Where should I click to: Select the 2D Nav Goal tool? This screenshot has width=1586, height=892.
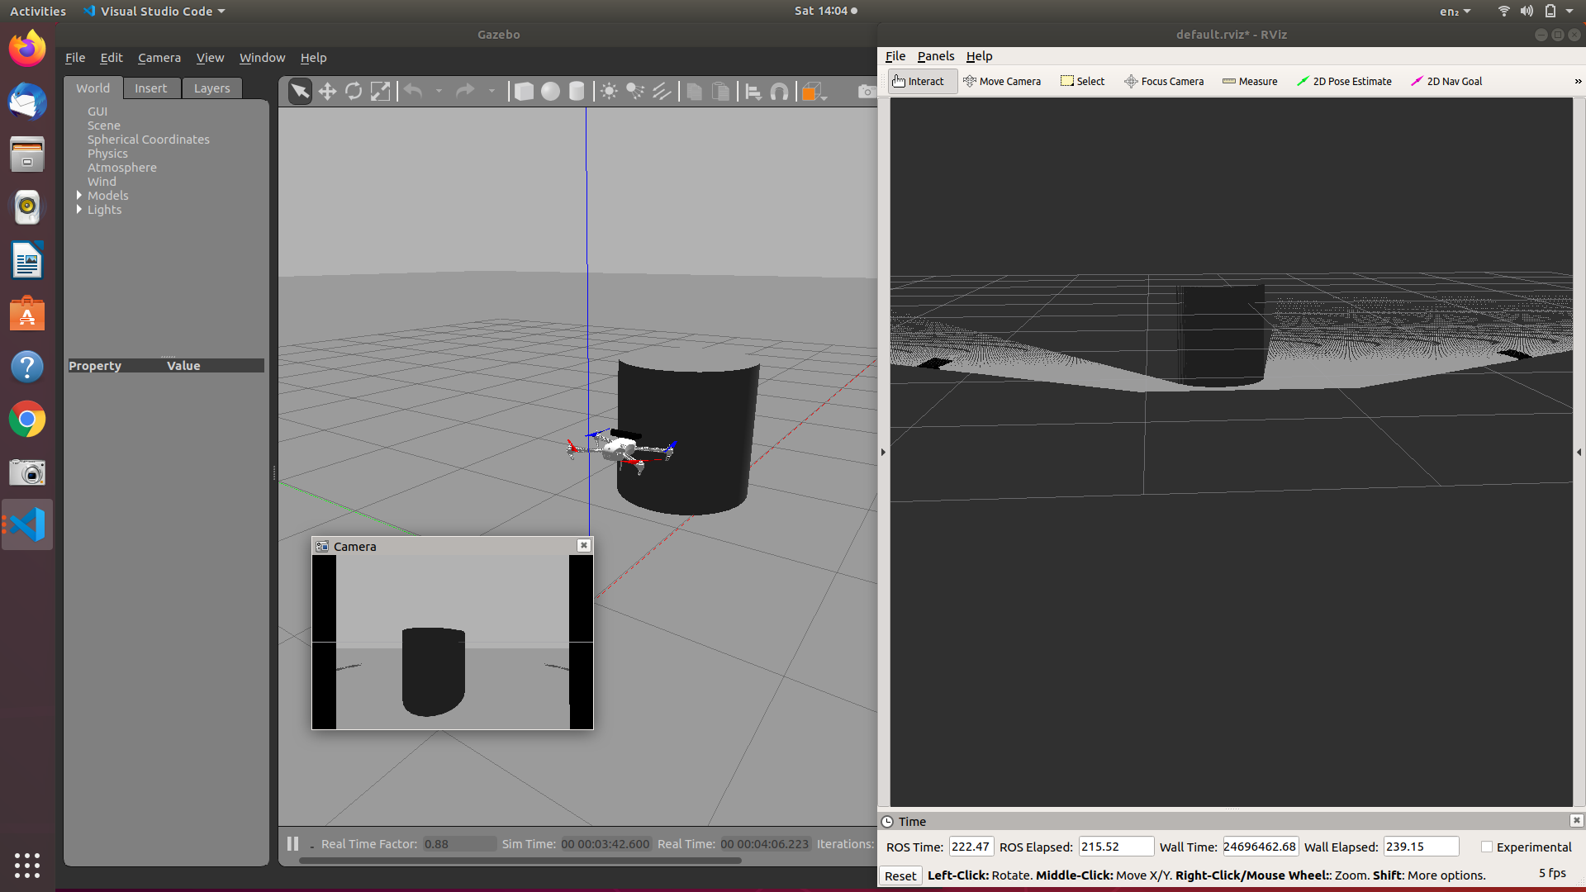[x=1446, y=81]
